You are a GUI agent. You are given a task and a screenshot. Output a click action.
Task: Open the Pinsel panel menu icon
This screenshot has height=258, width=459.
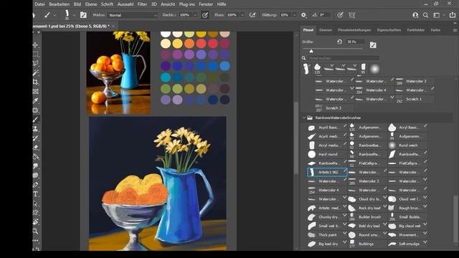(455, 30)
